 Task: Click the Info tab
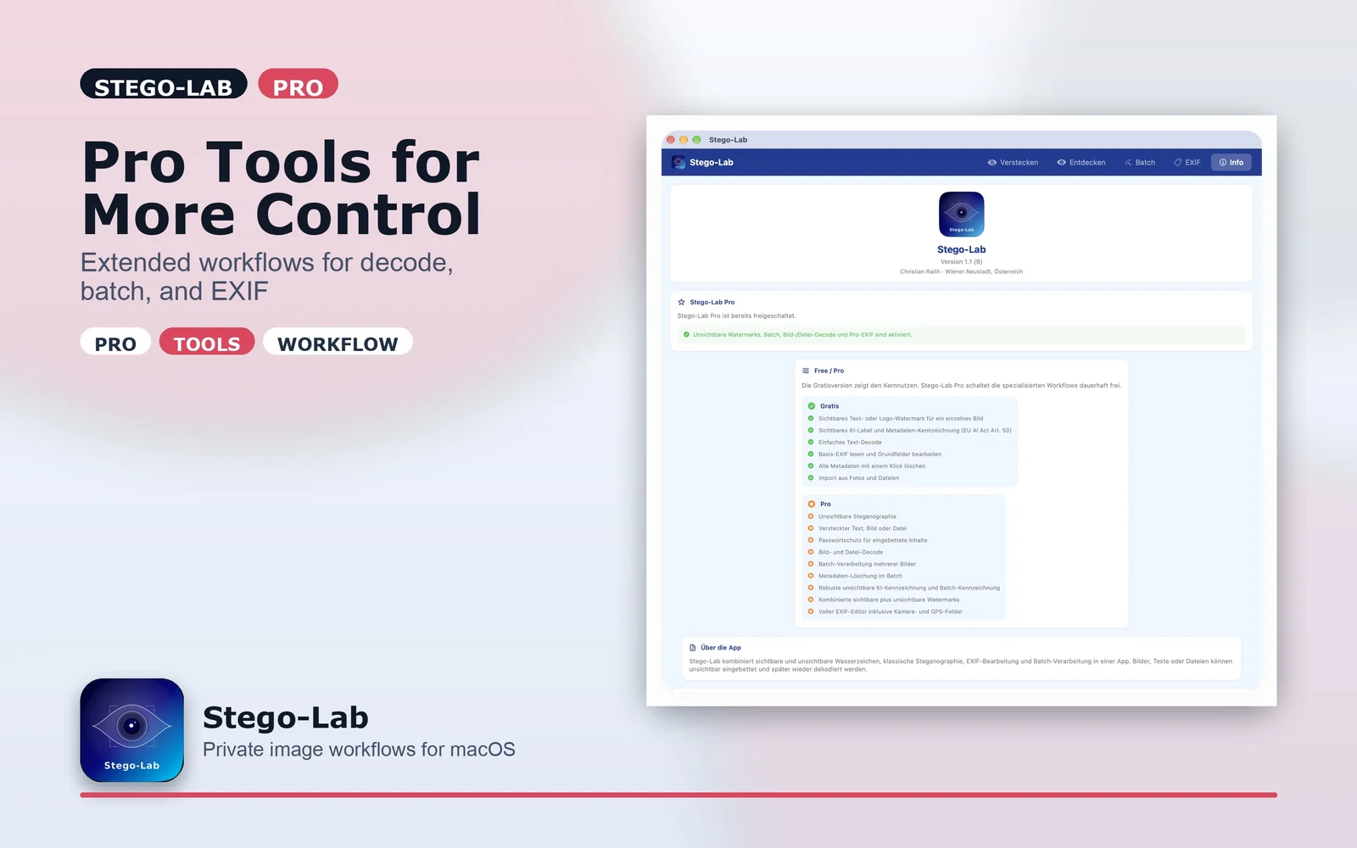(1231, 163)
